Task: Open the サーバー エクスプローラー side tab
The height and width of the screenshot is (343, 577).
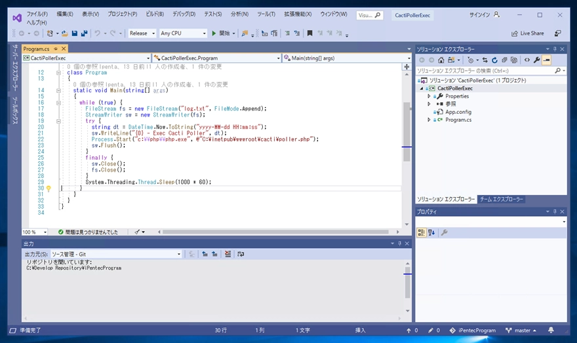Action: point(15,67)
